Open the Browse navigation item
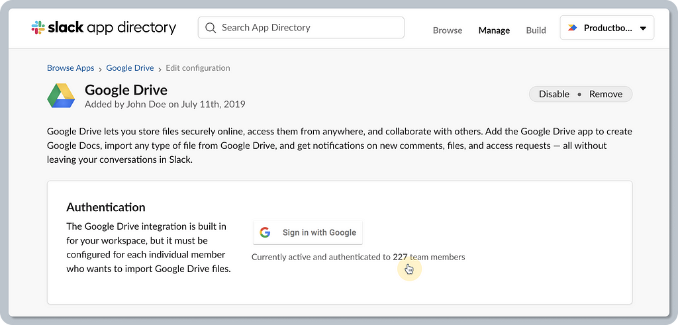Viewport: 678px width, 325px height. [448, 30]
